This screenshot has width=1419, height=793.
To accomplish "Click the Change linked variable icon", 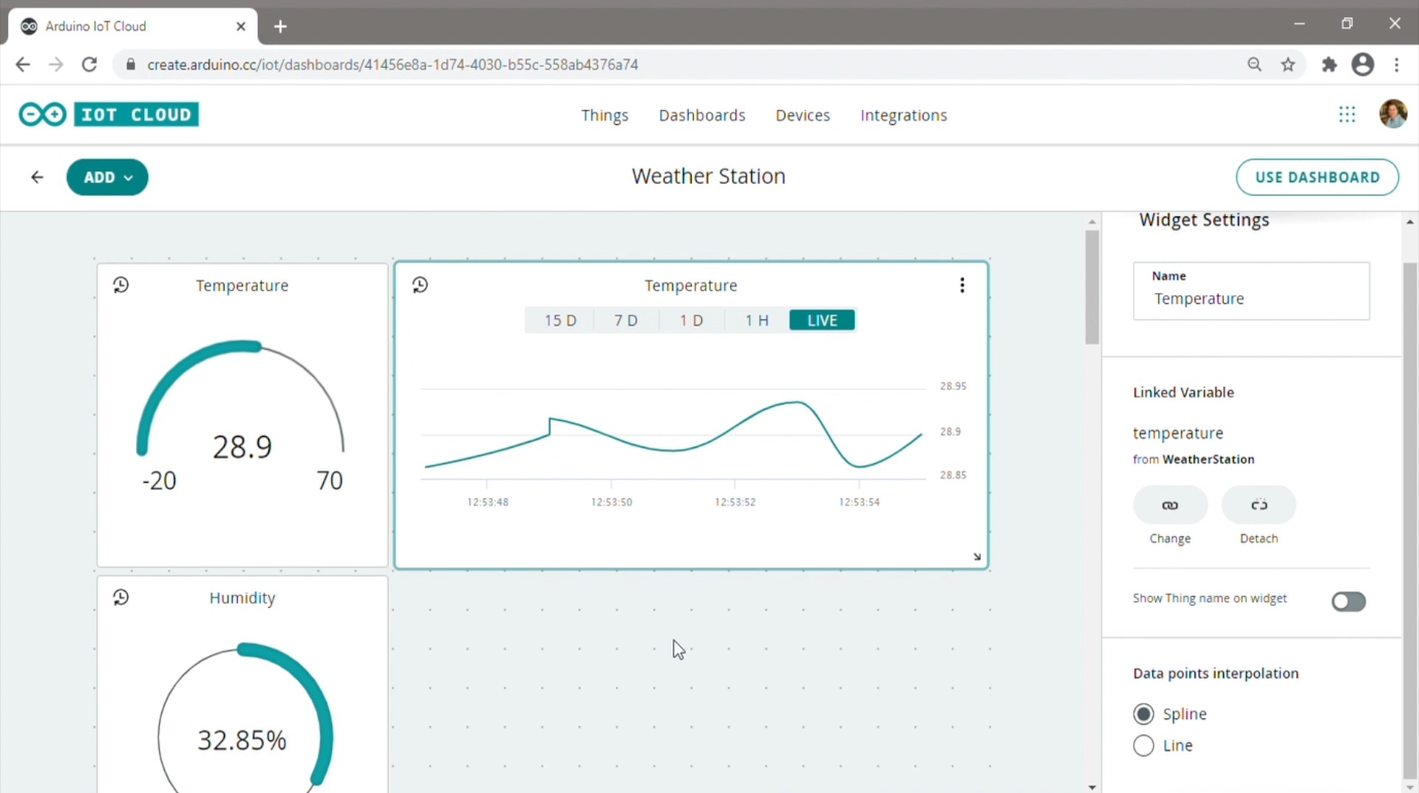I will 1170,505.
